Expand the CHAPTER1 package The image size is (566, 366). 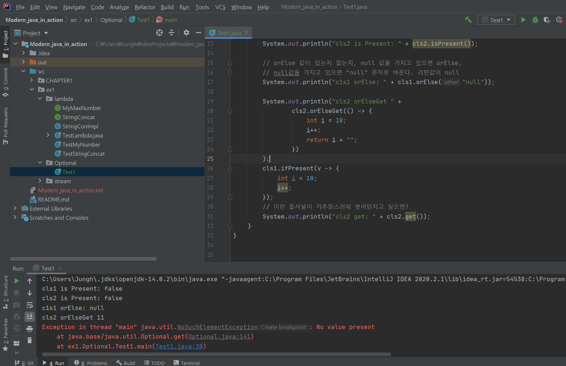click(x=31, y=80)
